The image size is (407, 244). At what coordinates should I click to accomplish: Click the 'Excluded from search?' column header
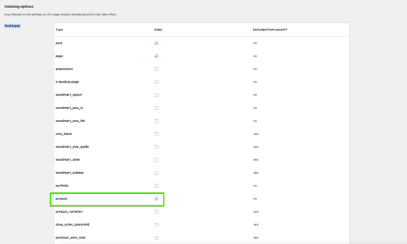coord(270,30)
